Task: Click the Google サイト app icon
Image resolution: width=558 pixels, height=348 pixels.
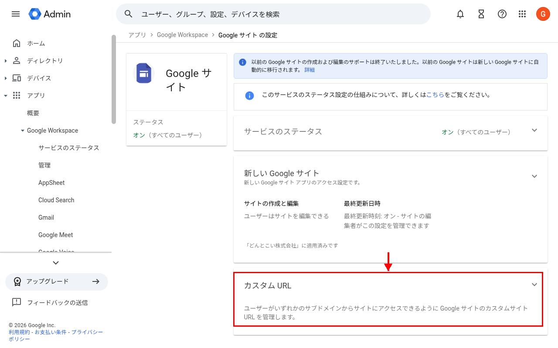Action: [144, 74]
